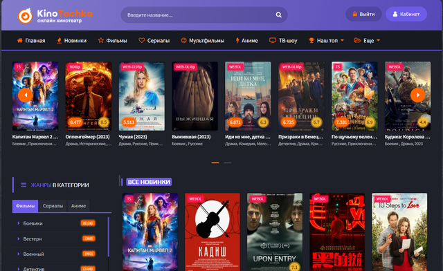This screenshot has height=271, width=443.
Task: Open the Кадиш poster in Все новинки
Action: pyautogui.click(x=213, y=232)
